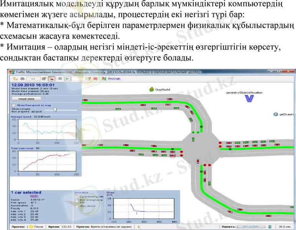Click the circled selected car at intersection

click(173, 156)
